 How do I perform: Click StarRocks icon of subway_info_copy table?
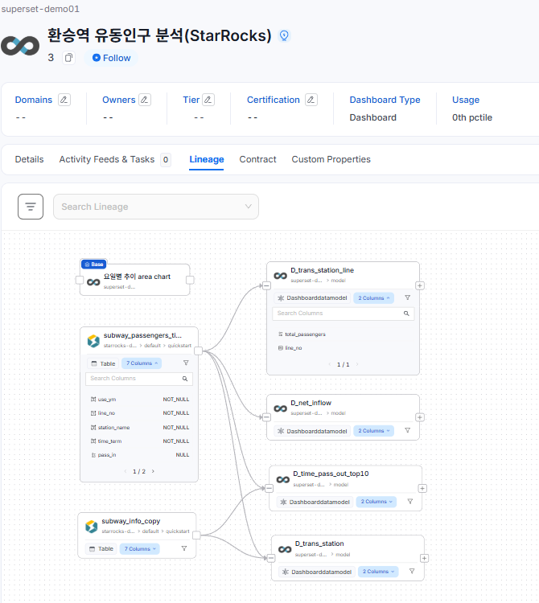(x=92, y=527)
